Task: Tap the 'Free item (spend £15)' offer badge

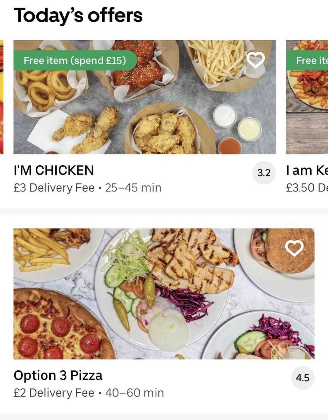Action: 75,60
